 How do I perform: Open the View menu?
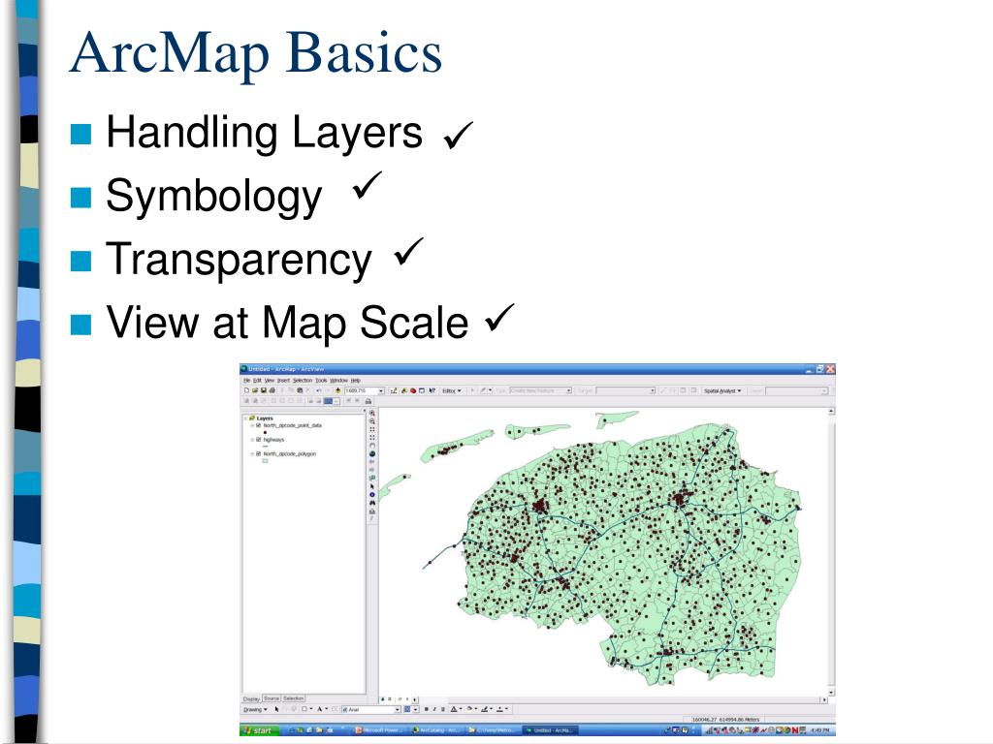click(x=270, y=380)
